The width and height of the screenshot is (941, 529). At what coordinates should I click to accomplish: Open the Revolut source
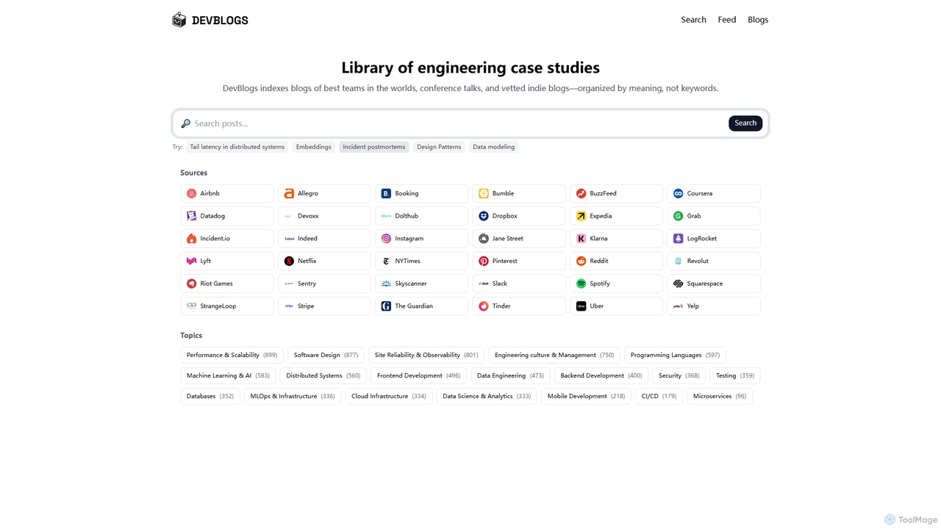click(x=714, y=261)
